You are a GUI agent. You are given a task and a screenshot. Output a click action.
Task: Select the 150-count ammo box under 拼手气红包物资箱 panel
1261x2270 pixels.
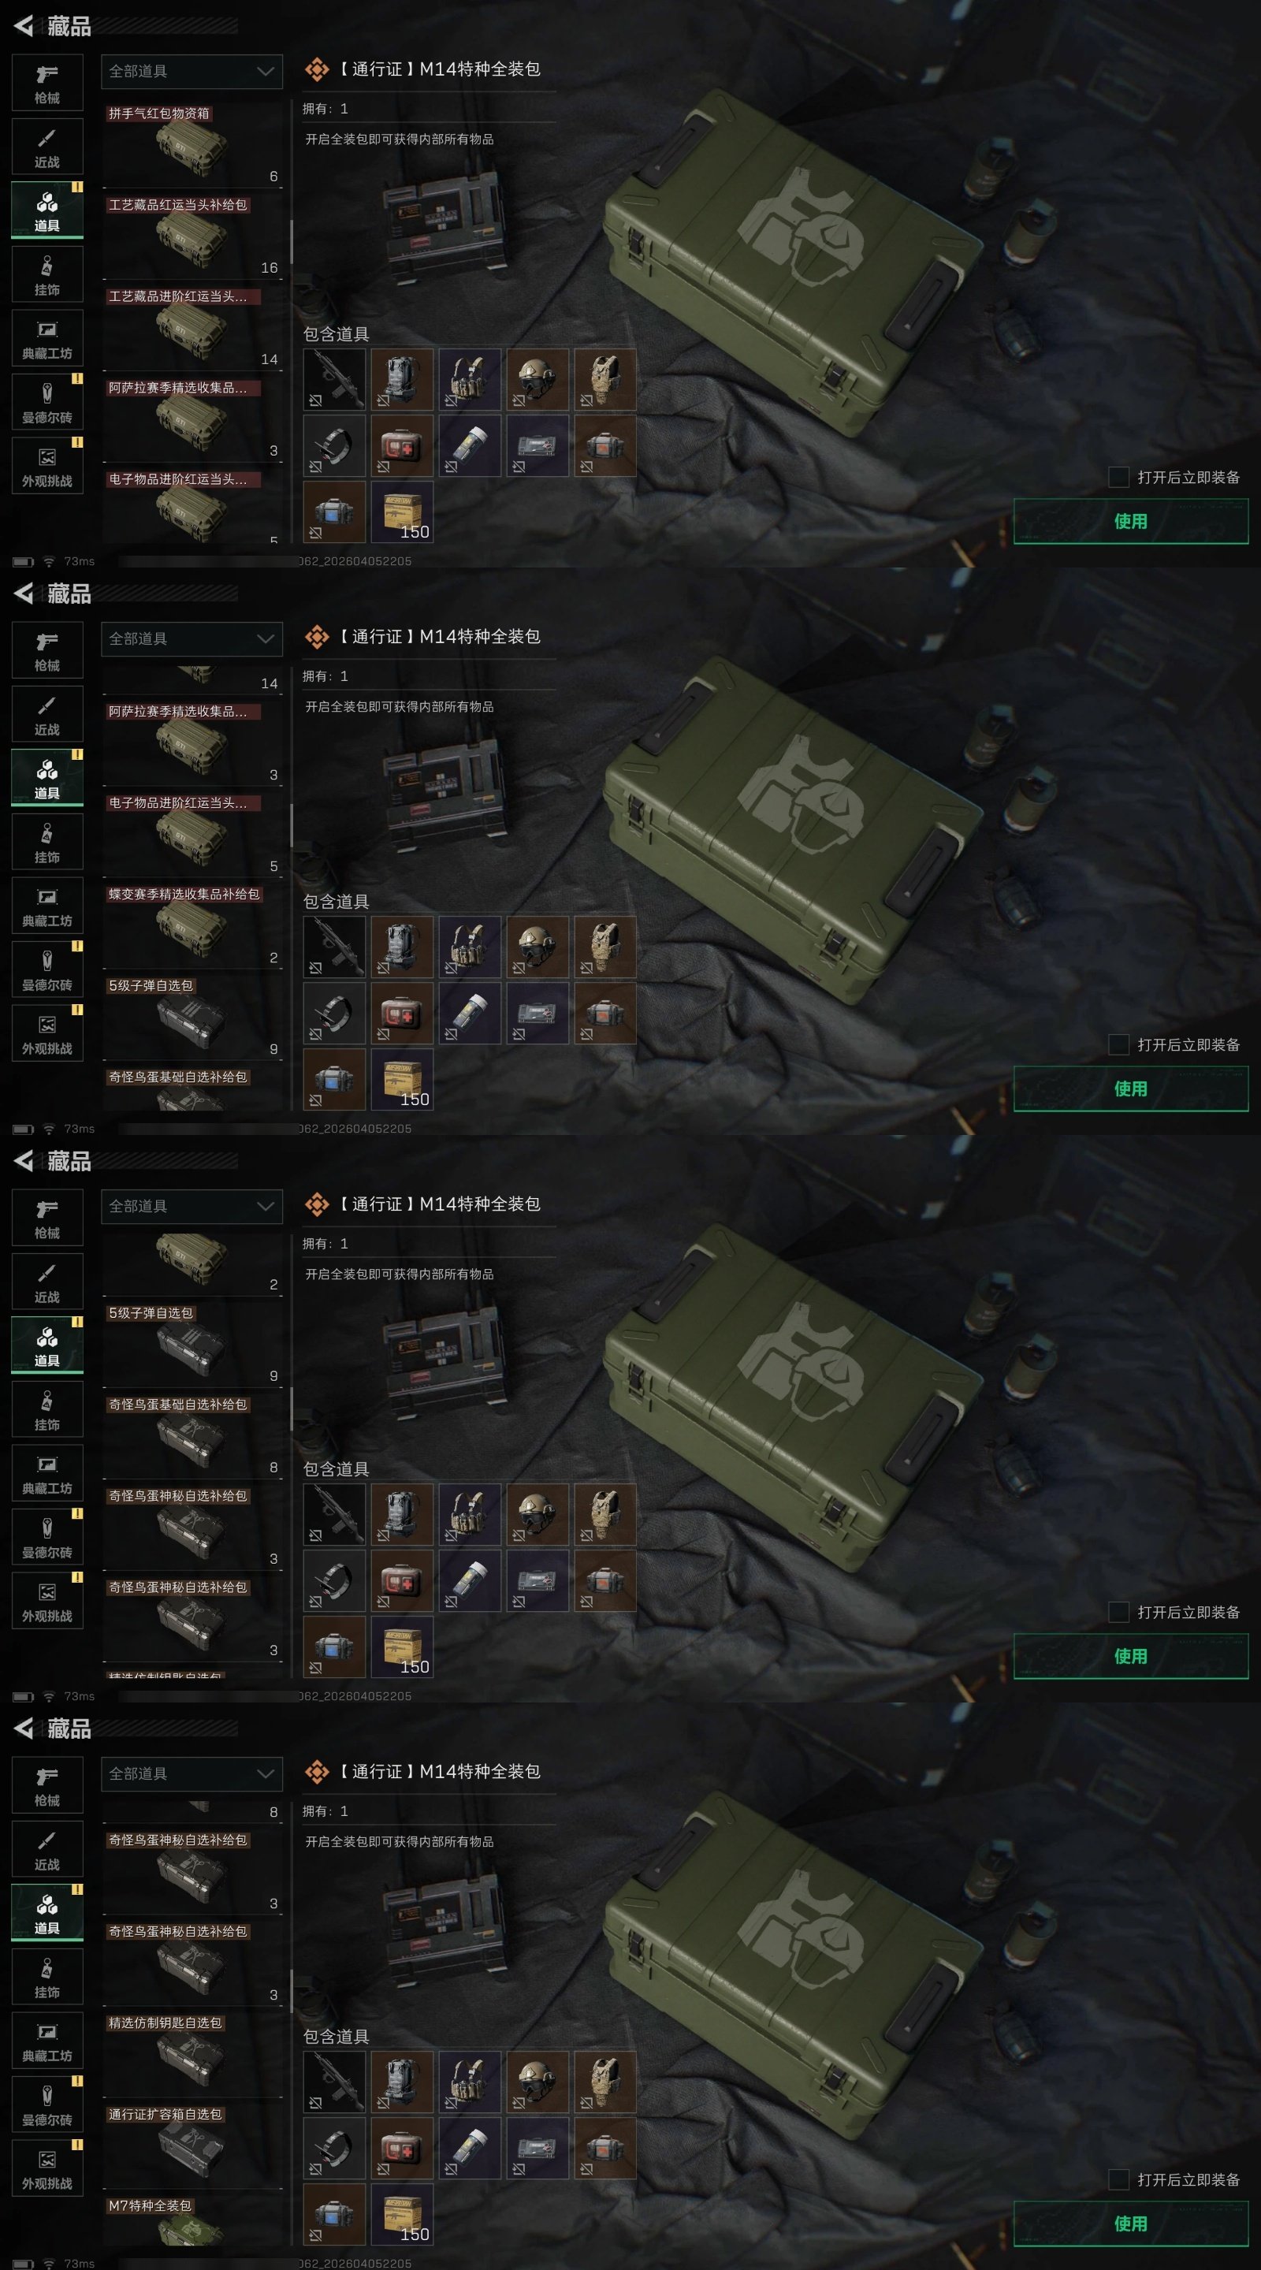[403, 511]
